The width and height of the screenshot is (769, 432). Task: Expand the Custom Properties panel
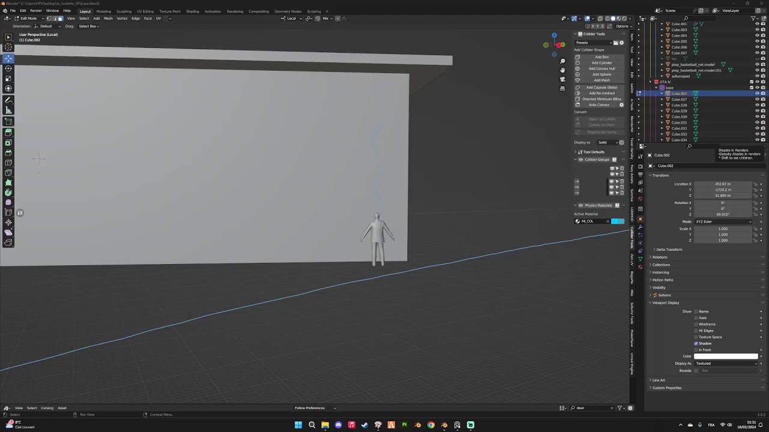click(x=666, y=388)
